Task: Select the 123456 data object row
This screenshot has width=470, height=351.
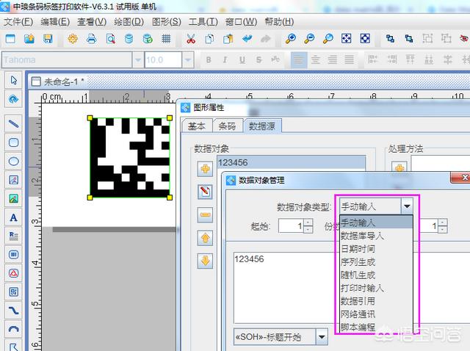Action: click(292, 163)
